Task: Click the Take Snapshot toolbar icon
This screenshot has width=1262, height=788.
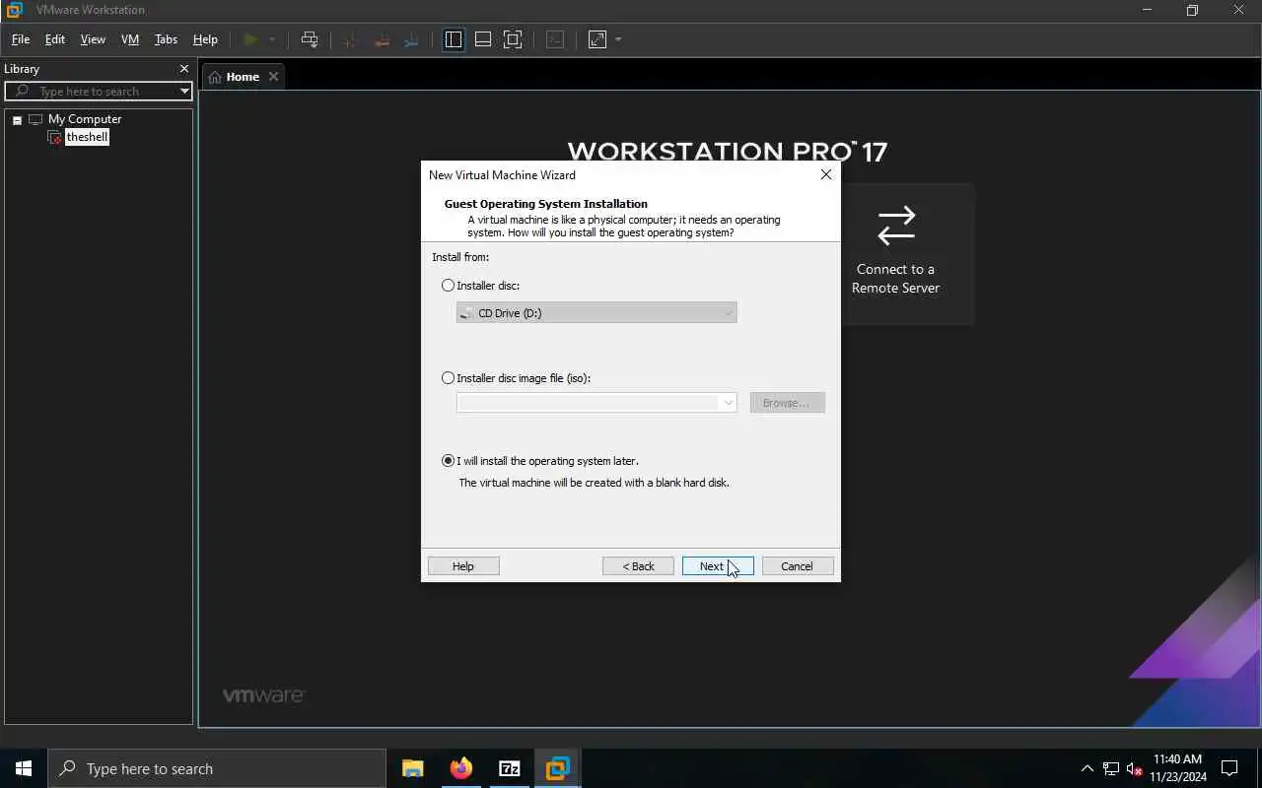Action: click(x=349, y=39)
